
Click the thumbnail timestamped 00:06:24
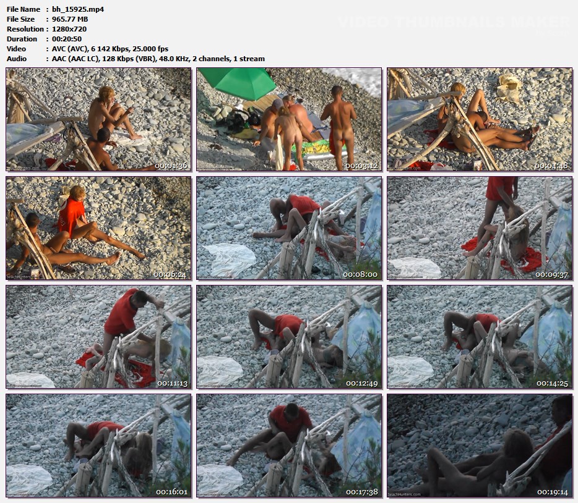(98, 228)
